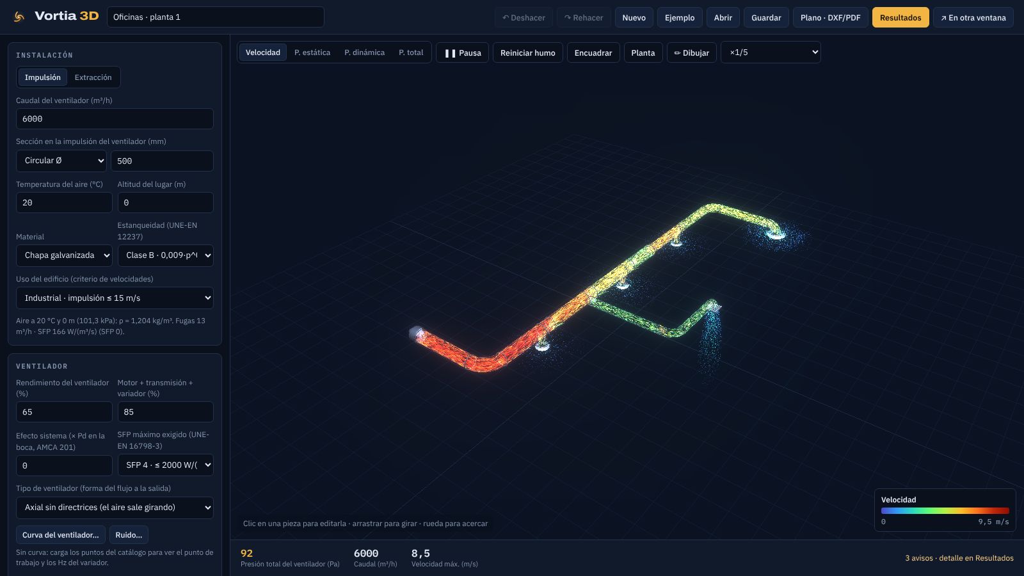The width and height of the screenshot is (1024, 576).
Task: Switch to P. dinámica view tab
Action: 365,52
